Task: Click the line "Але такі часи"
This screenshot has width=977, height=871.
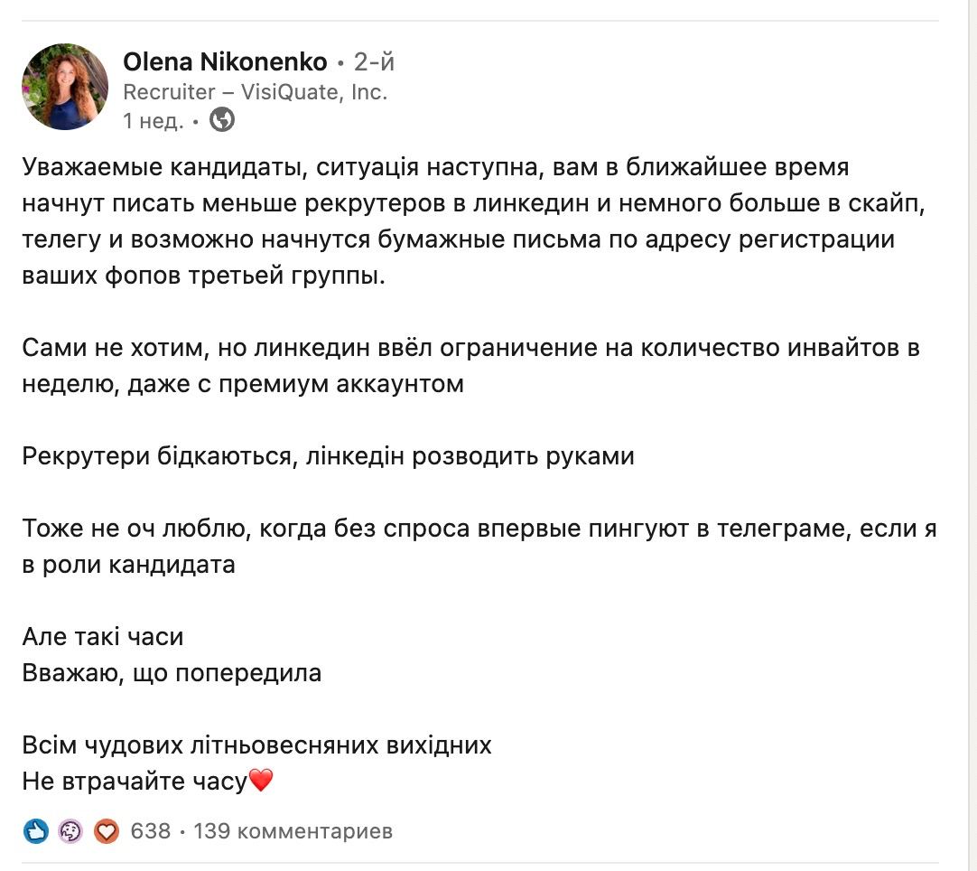Action: [x=103, y=637]
